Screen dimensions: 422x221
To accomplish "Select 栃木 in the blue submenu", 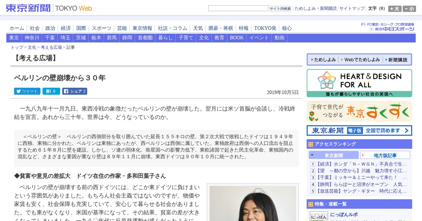I will click(96, 38).
